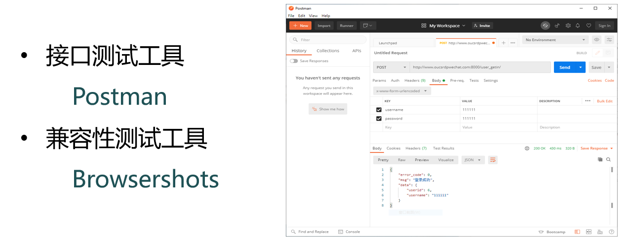Image resolution: width=624 pixels, height=242 pixels.
Task: Select the History sidebar tab
Action: click(299, 51)
